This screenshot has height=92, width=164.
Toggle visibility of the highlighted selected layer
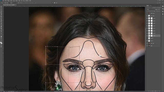point(147,36)
